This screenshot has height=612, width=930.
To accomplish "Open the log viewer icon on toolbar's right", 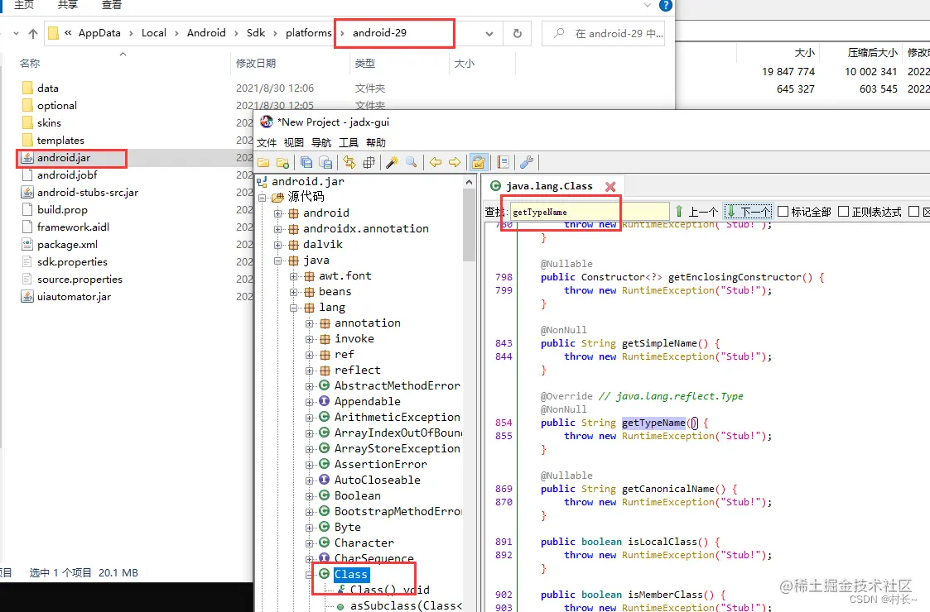I will coord(502,162).
